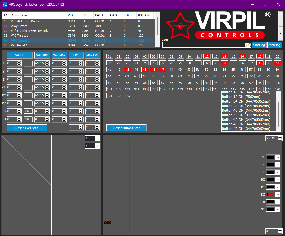Click the Device name column header

point(38,15)
